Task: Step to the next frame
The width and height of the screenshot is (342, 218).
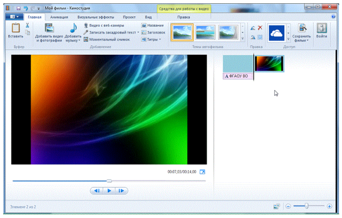Action: click(121, 191)
